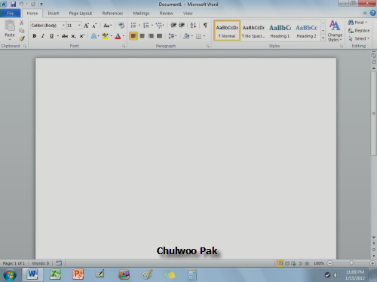Click the zoom slider handle
The width and height of the screenshot is (377, 282).
click(x=351, y=263)
